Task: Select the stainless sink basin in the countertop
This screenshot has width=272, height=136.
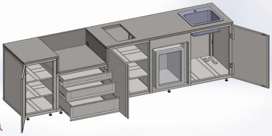Action: pos(201,16)
